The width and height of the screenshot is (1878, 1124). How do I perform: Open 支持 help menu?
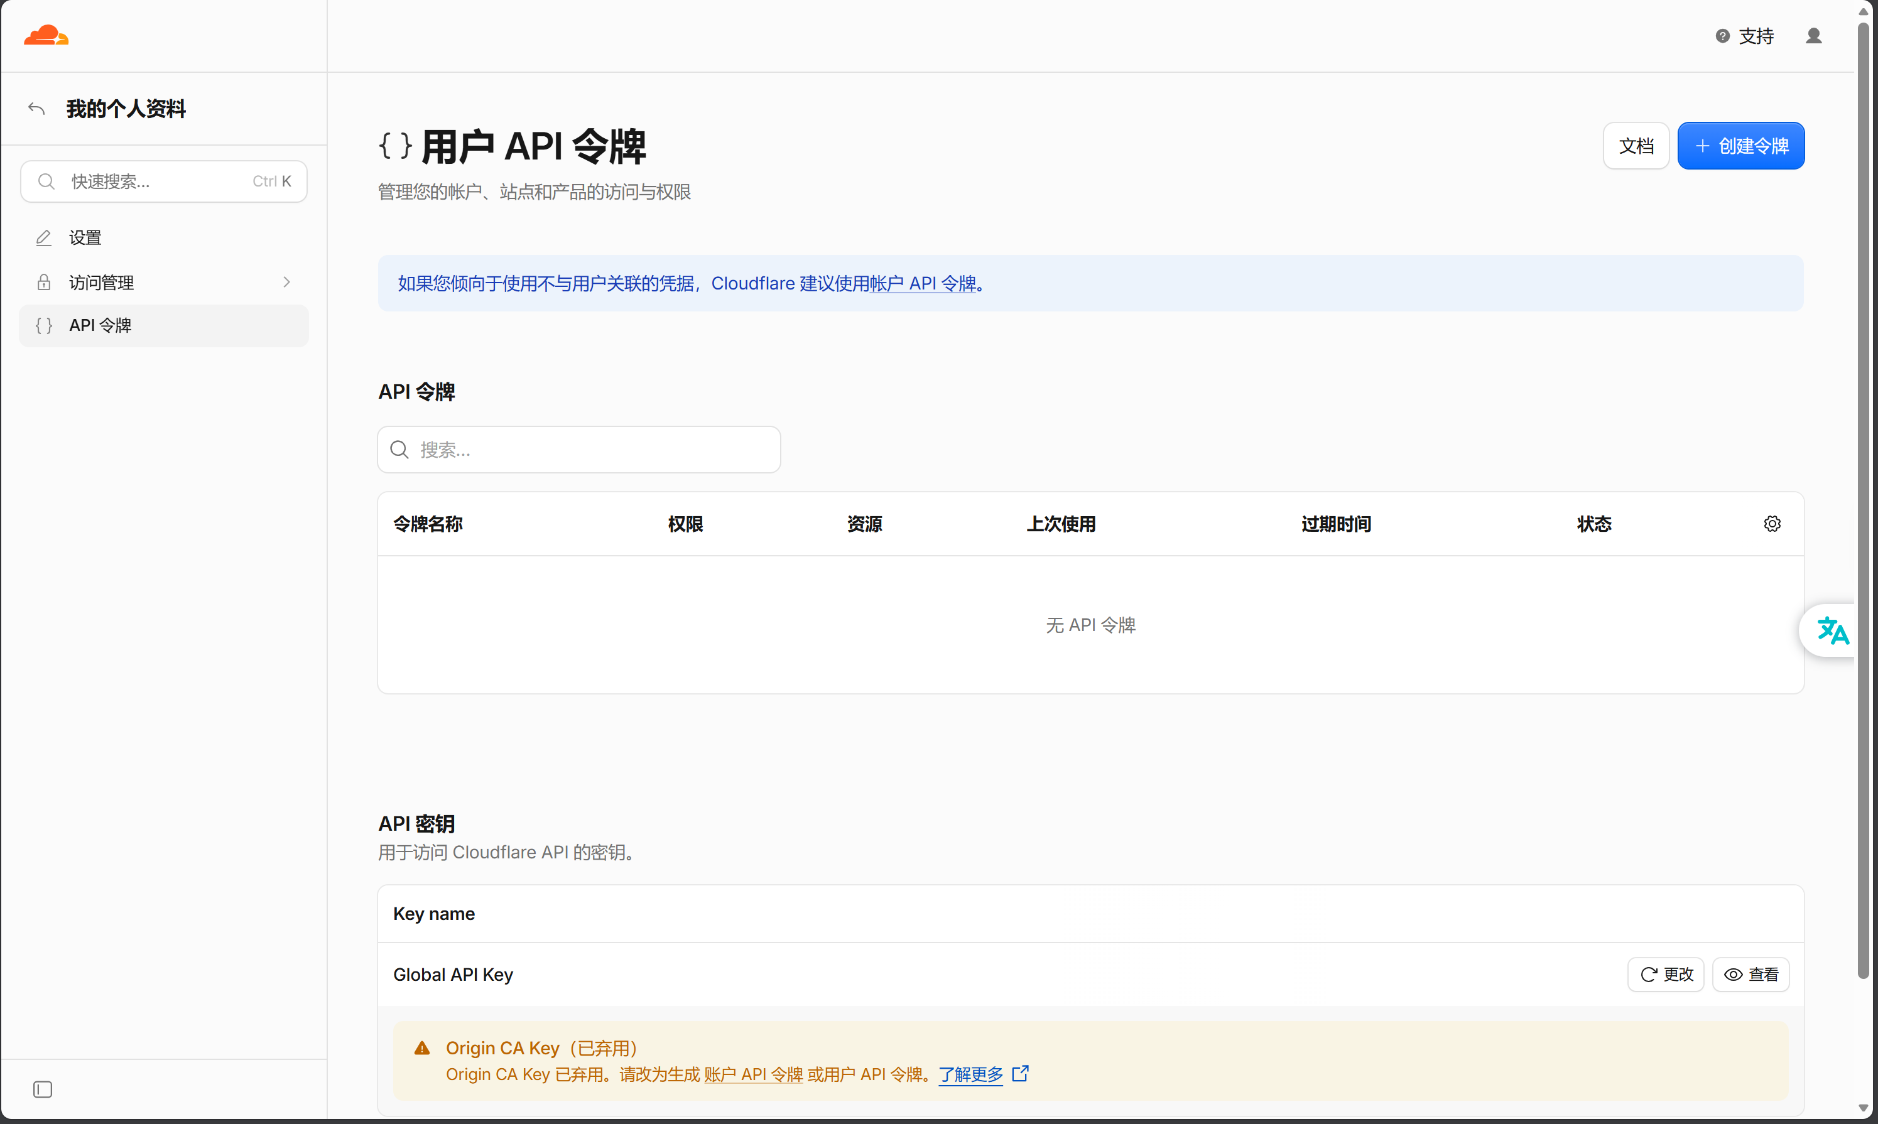(x=1745, y=36)
